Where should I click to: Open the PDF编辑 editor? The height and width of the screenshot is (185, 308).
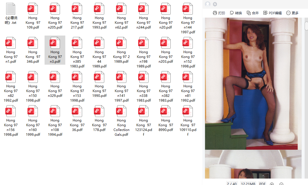272,13
